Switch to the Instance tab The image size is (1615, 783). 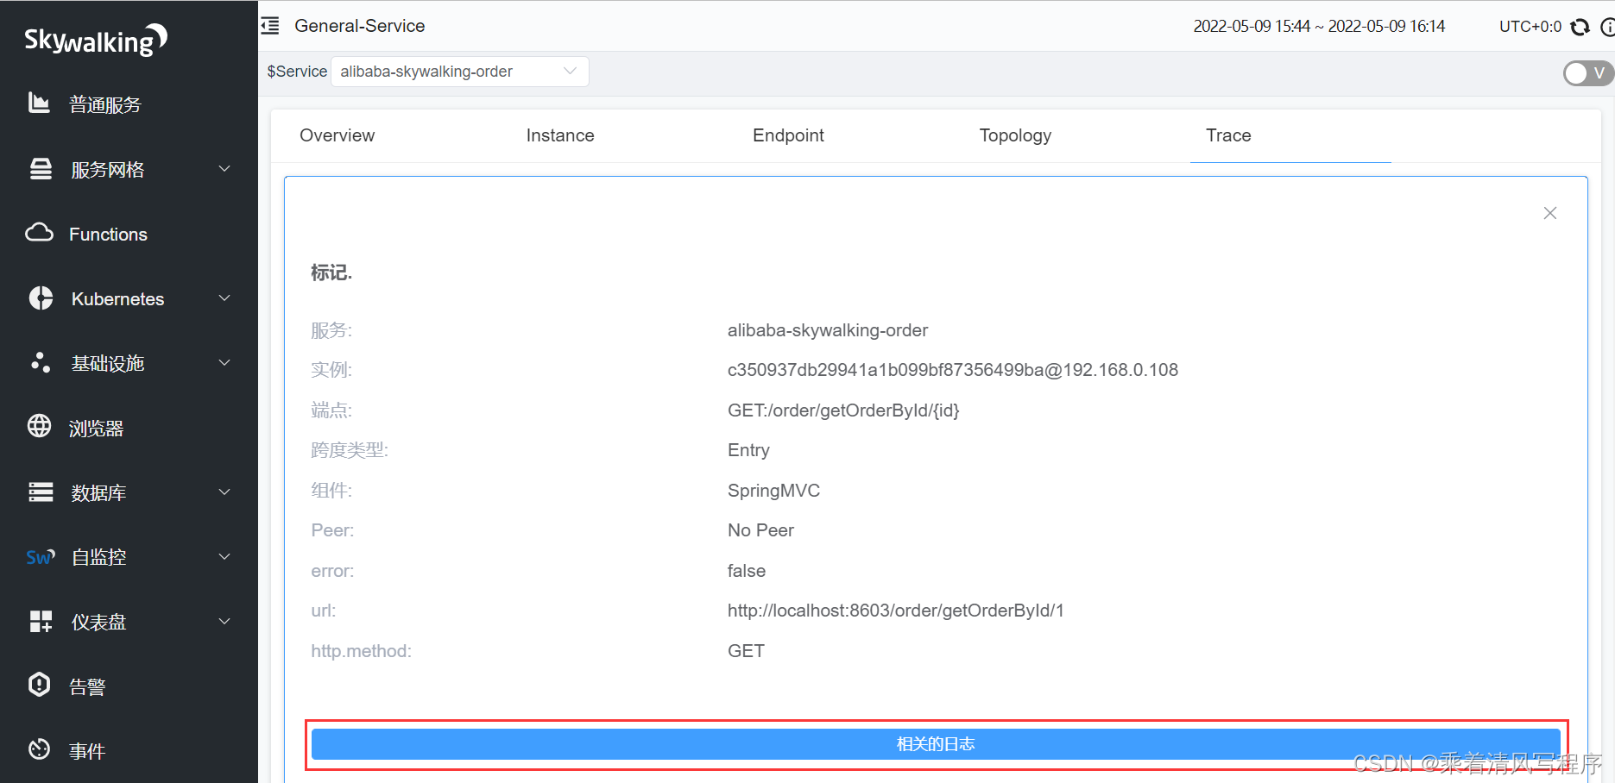pyautogui.click(x=560, y=135)
